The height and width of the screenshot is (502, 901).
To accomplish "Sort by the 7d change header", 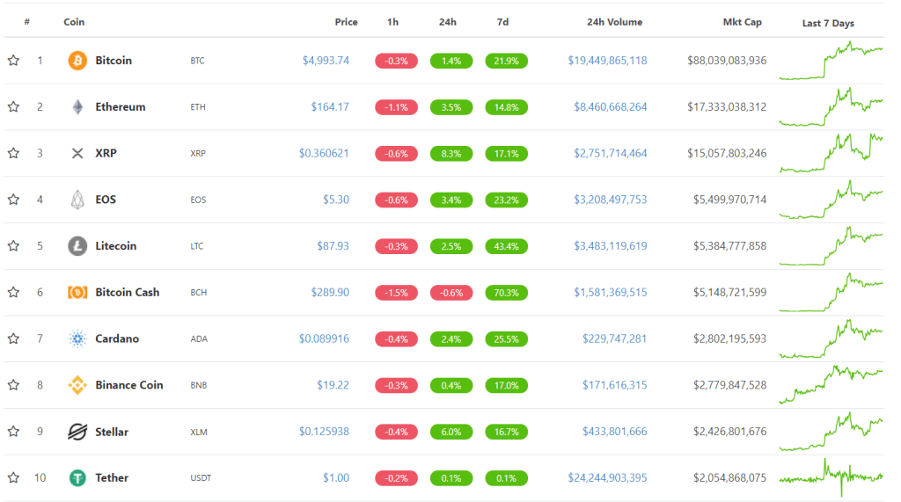I will point(502,22).
